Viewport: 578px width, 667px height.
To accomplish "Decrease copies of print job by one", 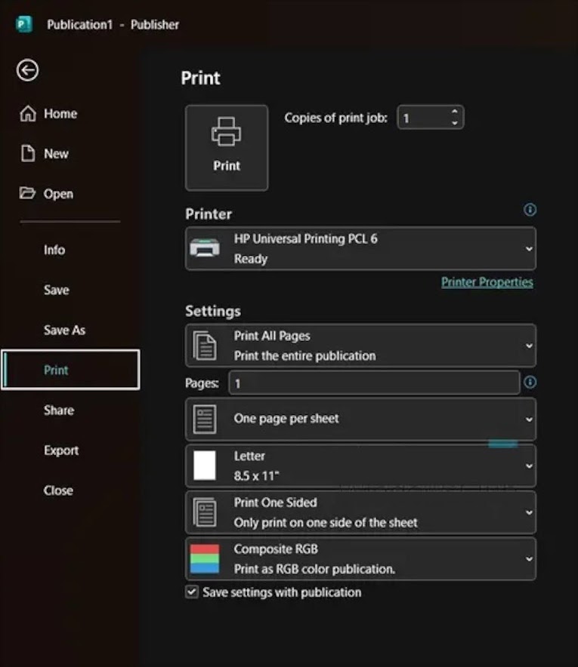I will click(x=455, y=123).
